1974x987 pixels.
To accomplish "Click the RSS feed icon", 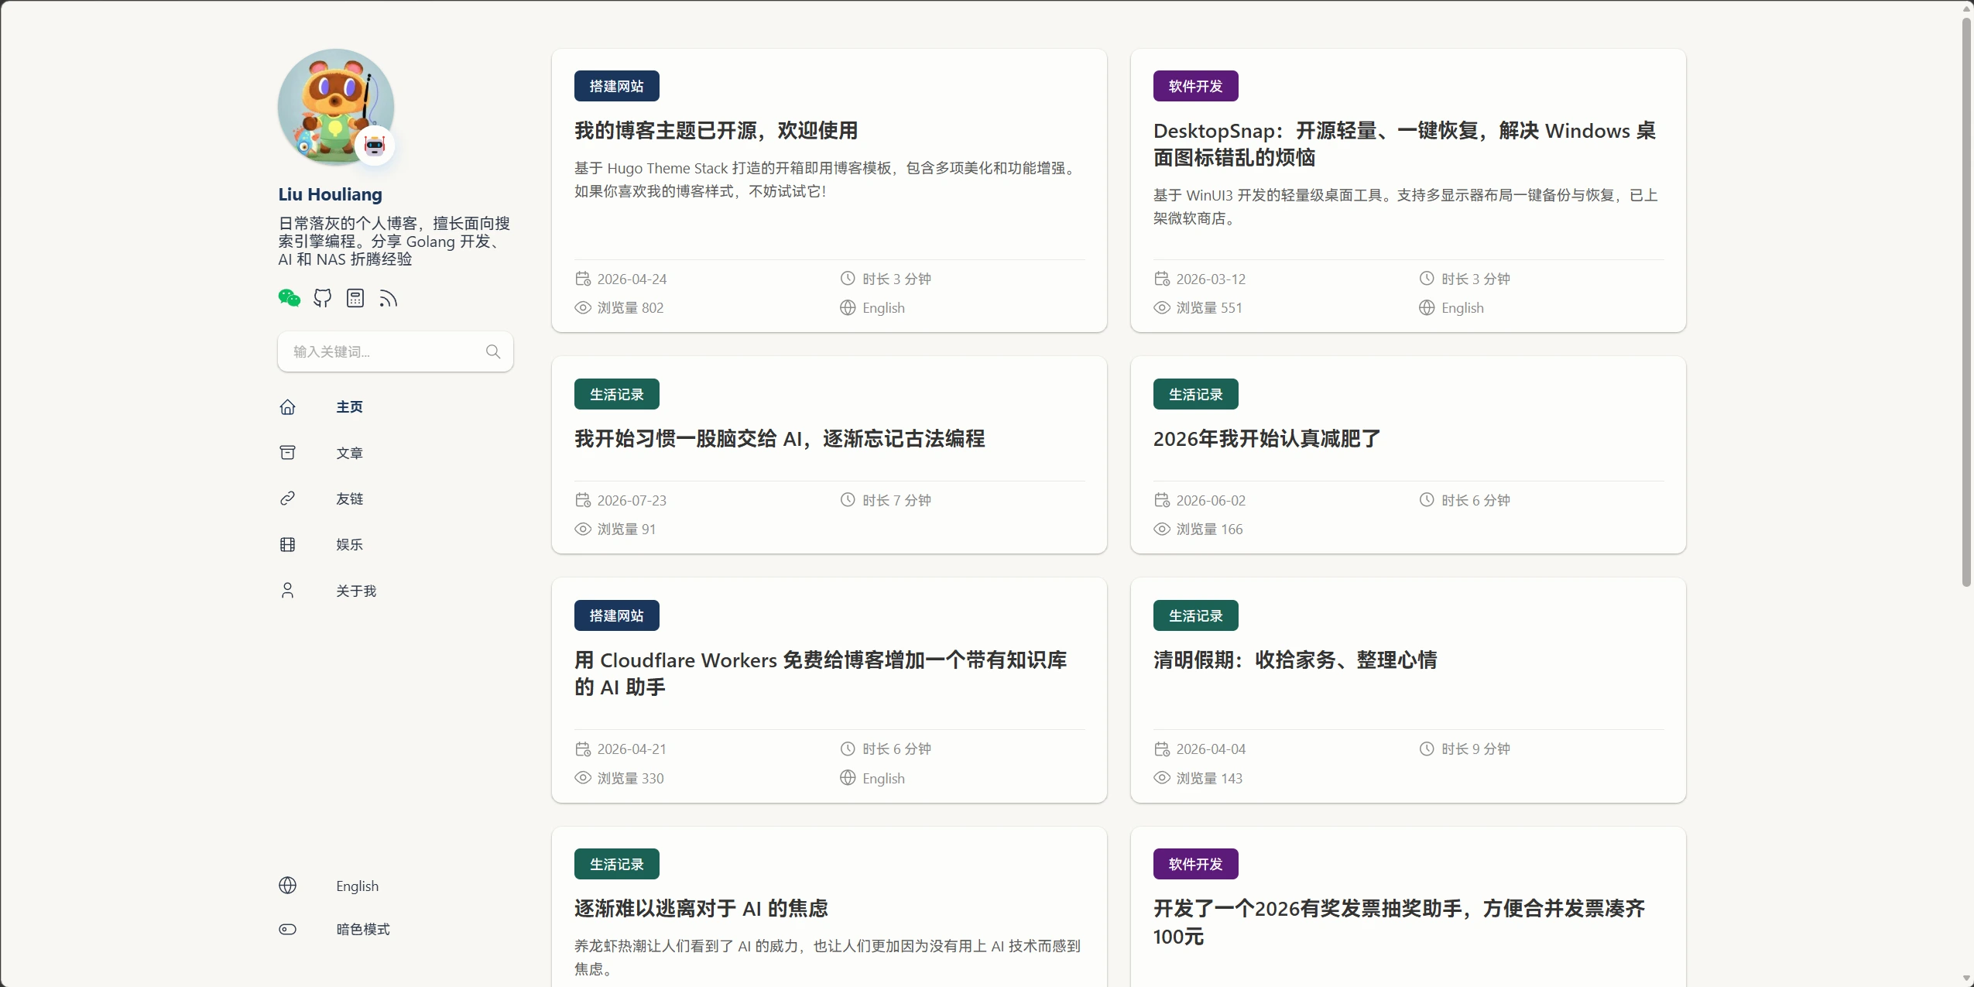I will point(389,298).
